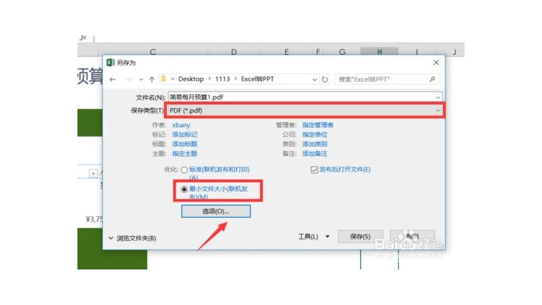Screen dimensions: 542x305
Task: Click 添加备注 to add comments
Action: [x=314, y=154]
